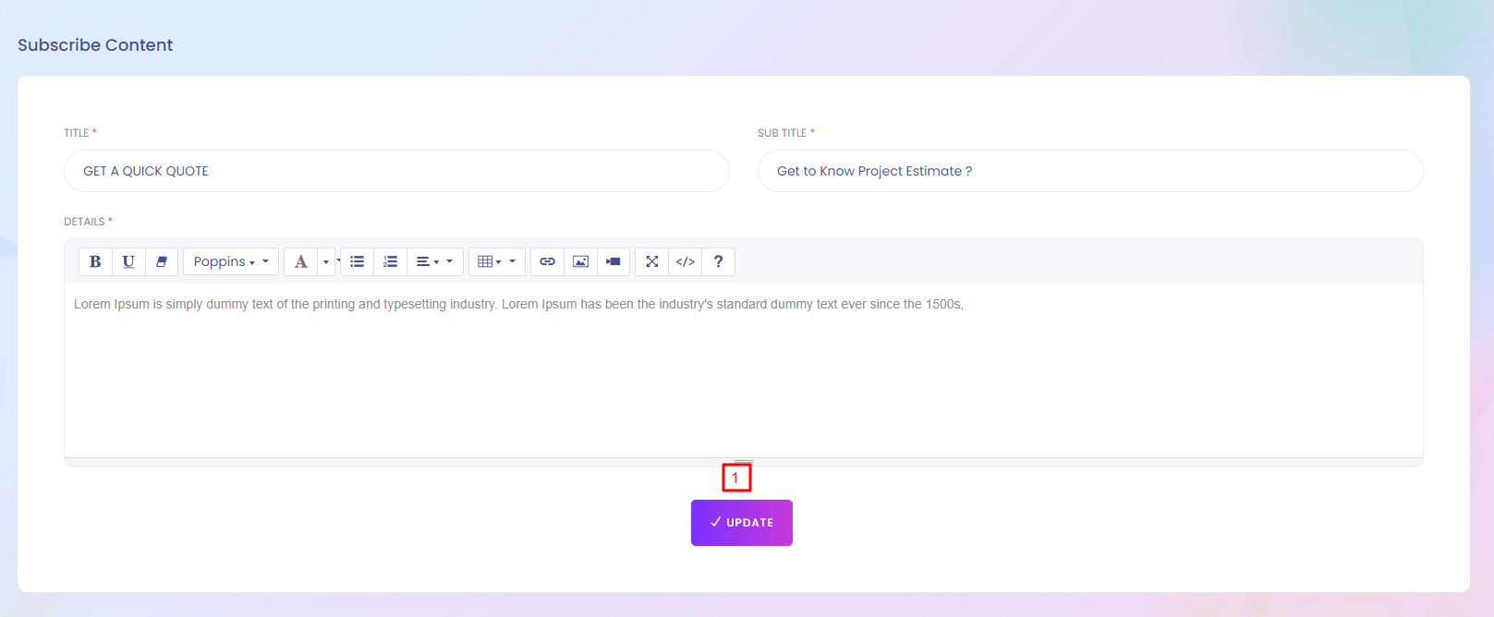
Task: Open the paragraph alignment dropdown
Action: tap(434, 262)
